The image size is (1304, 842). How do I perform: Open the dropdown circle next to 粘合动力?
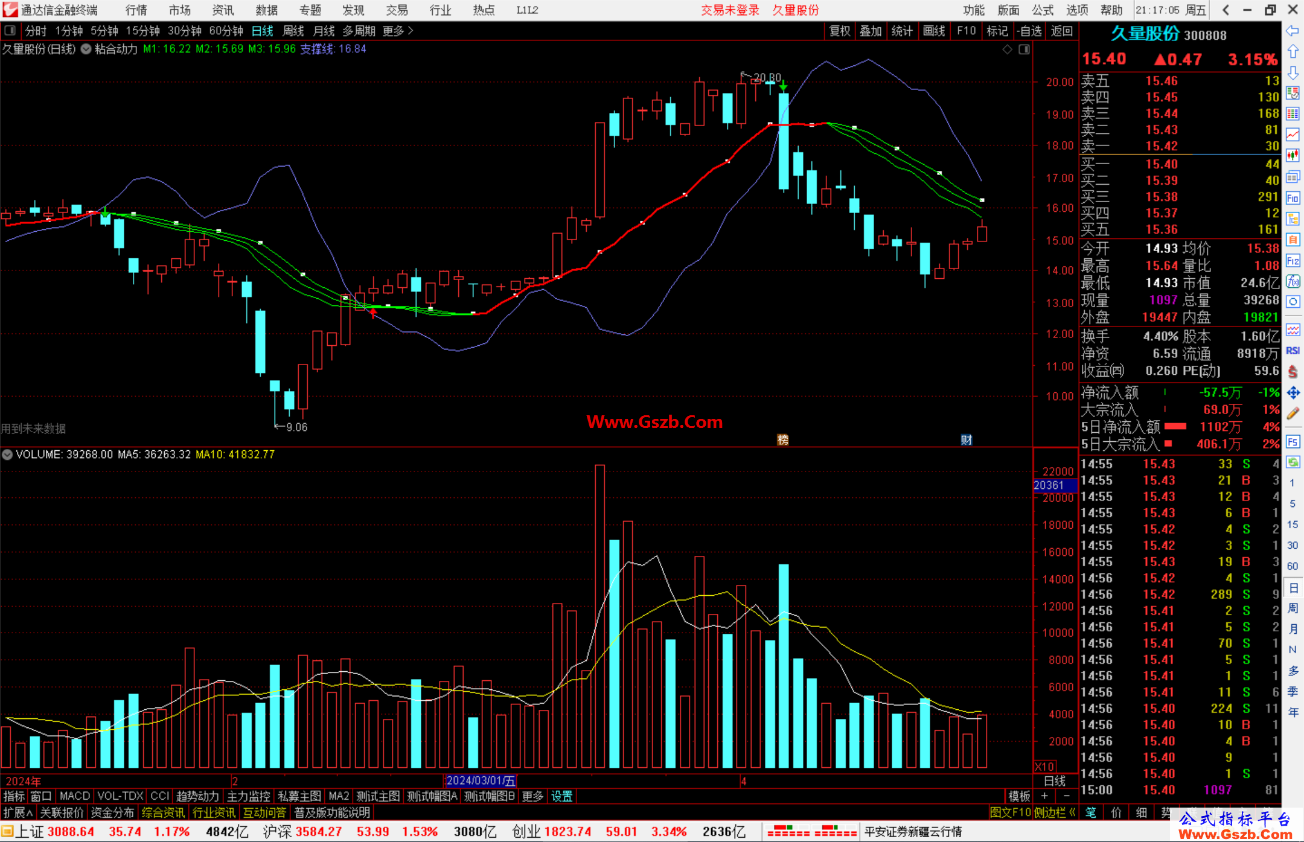click(x=86, y=49)
